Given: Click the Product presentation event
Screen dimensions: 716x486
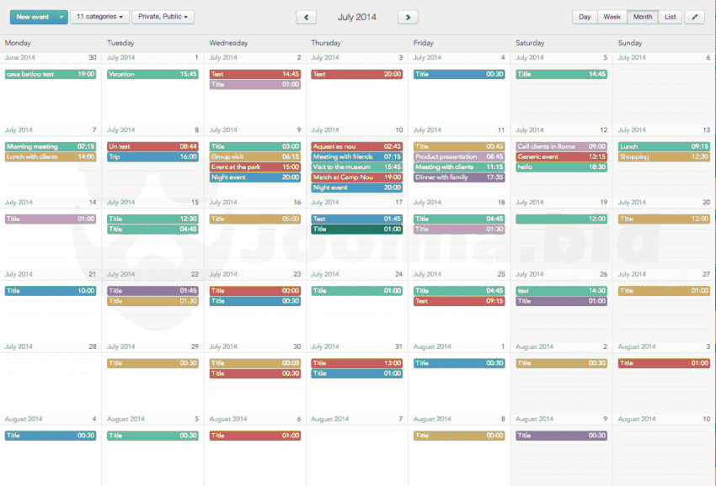Looking at the screenshot, I should coord(459,156).
